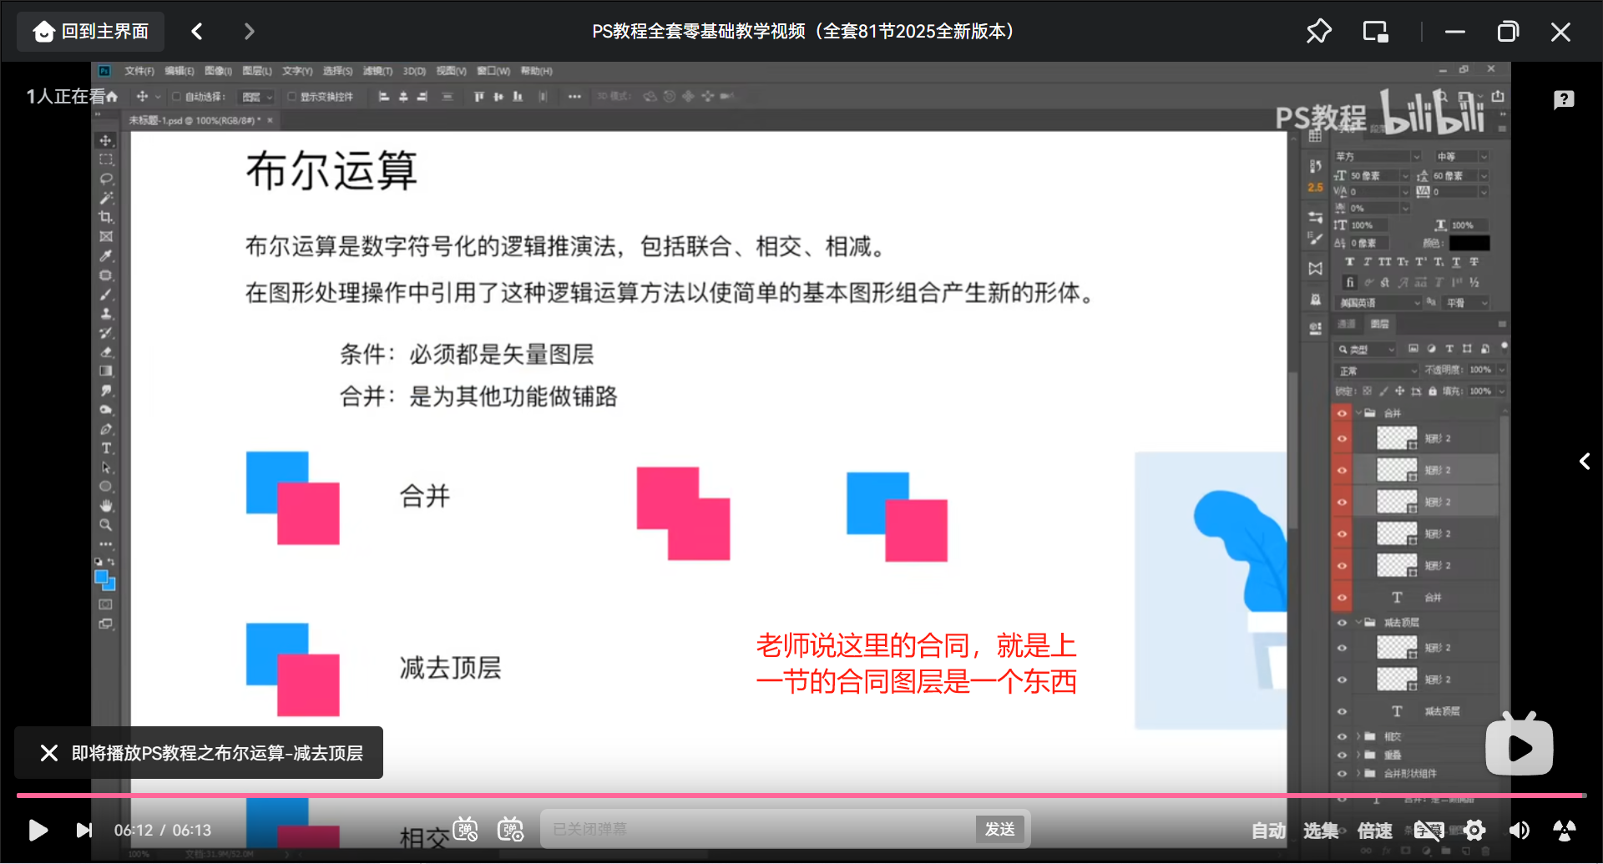Open the 正常 blend mode dropdown

click(x=1377, y=371)
